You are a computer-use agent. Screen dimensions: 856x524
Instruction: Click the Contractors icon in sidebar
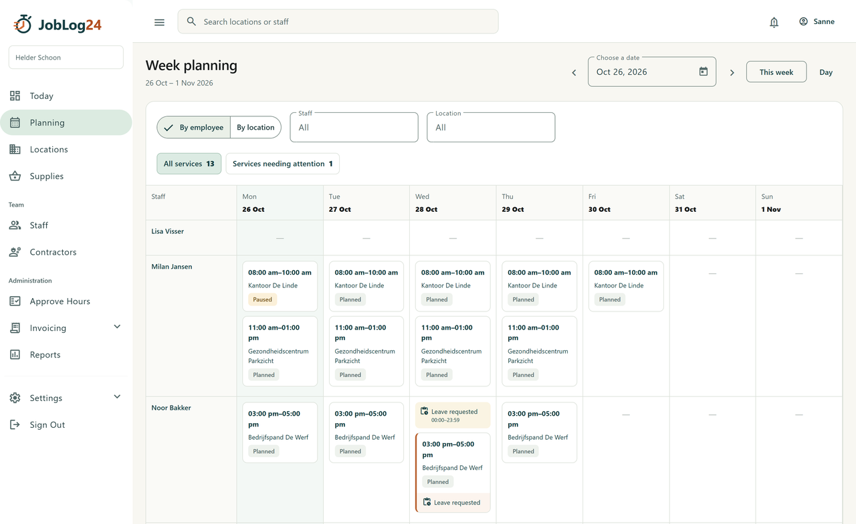point(15,252)
